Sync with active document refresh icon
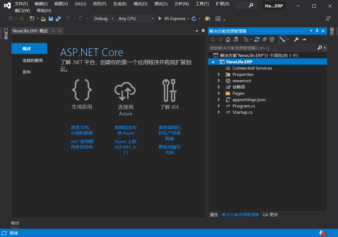338x237 pixels. 257,39
